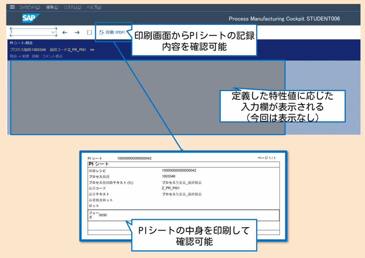Click the 品質検査ロット label in printout

click(x=101, y=200)
